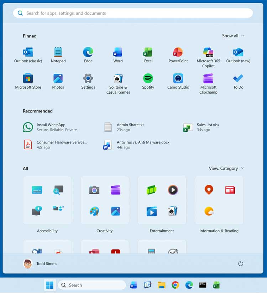267x293 pixels.
Task: Open the pinned Photos app
Action: click(58, 82)
